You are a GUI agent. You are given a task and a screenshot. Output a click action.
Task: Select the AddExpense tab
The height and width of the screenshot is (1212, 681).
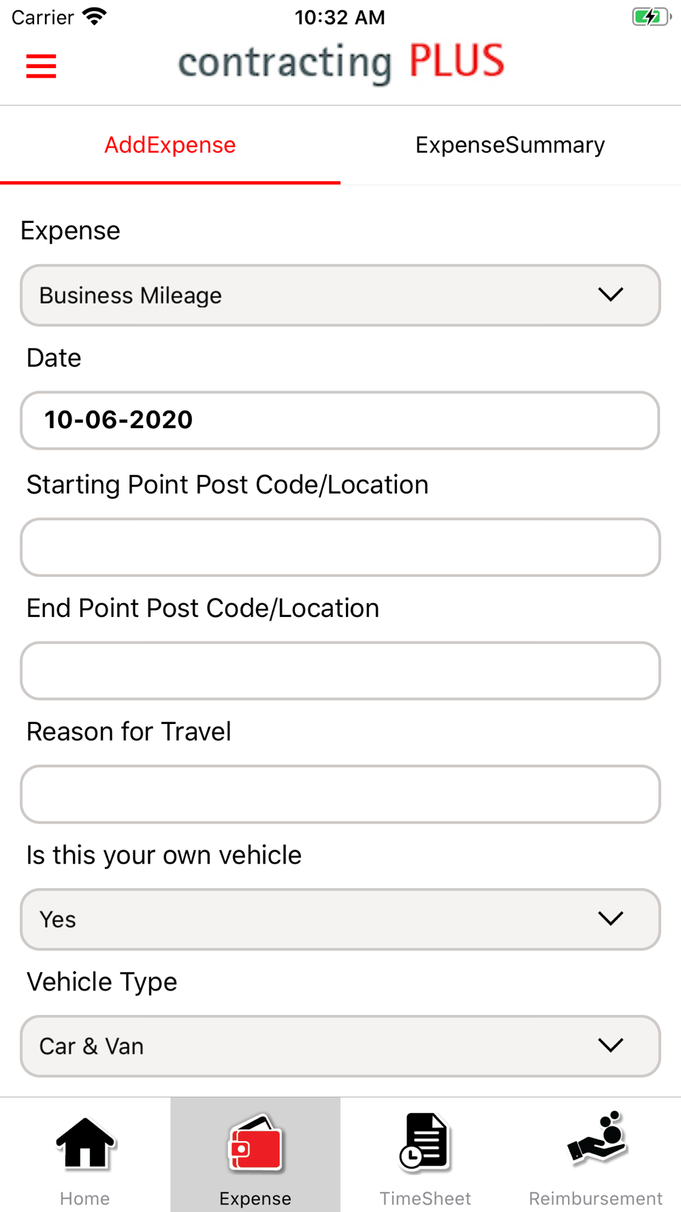tap(170, 145)
